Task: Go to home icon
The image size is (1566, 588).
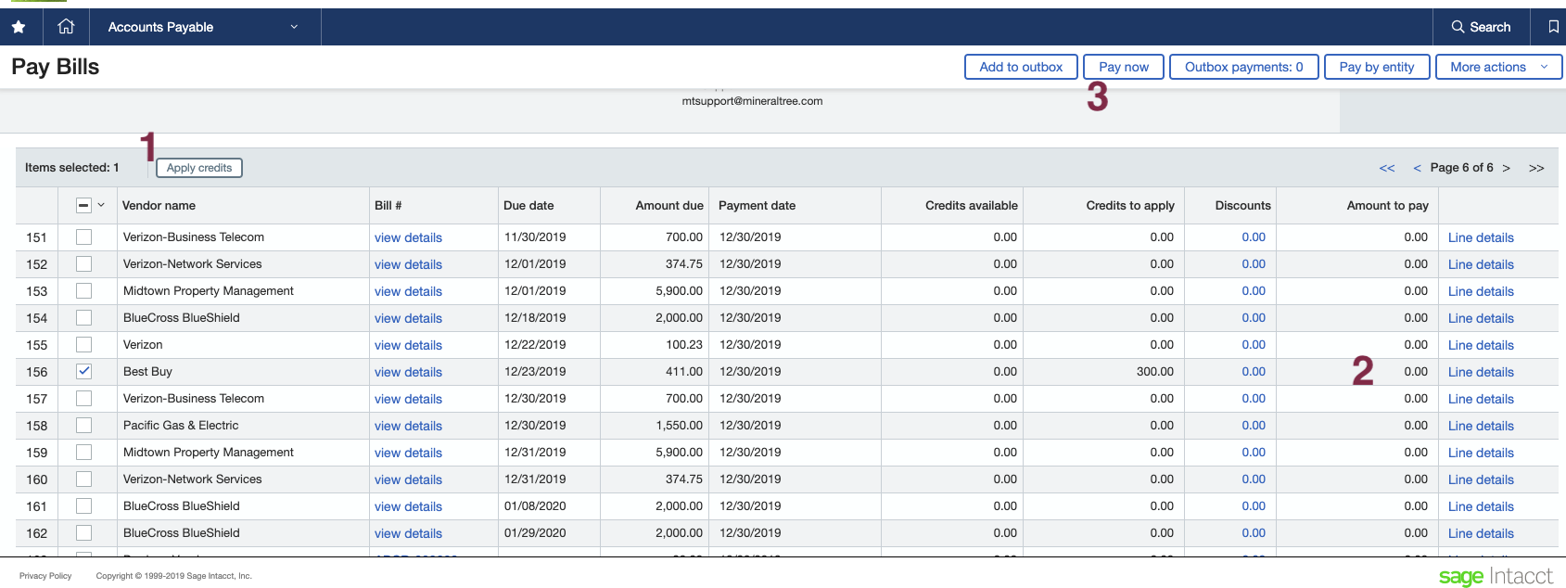Action: coord(66,27)
